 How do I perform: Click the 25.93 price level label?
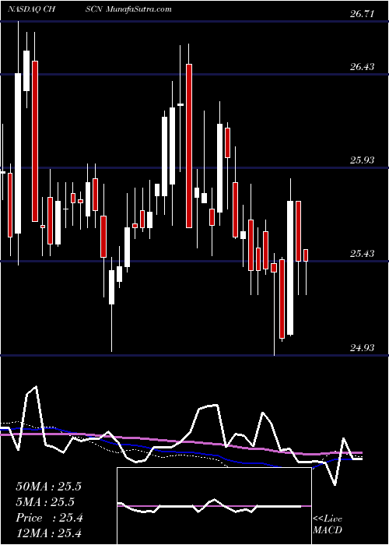(x=363, y=160)
